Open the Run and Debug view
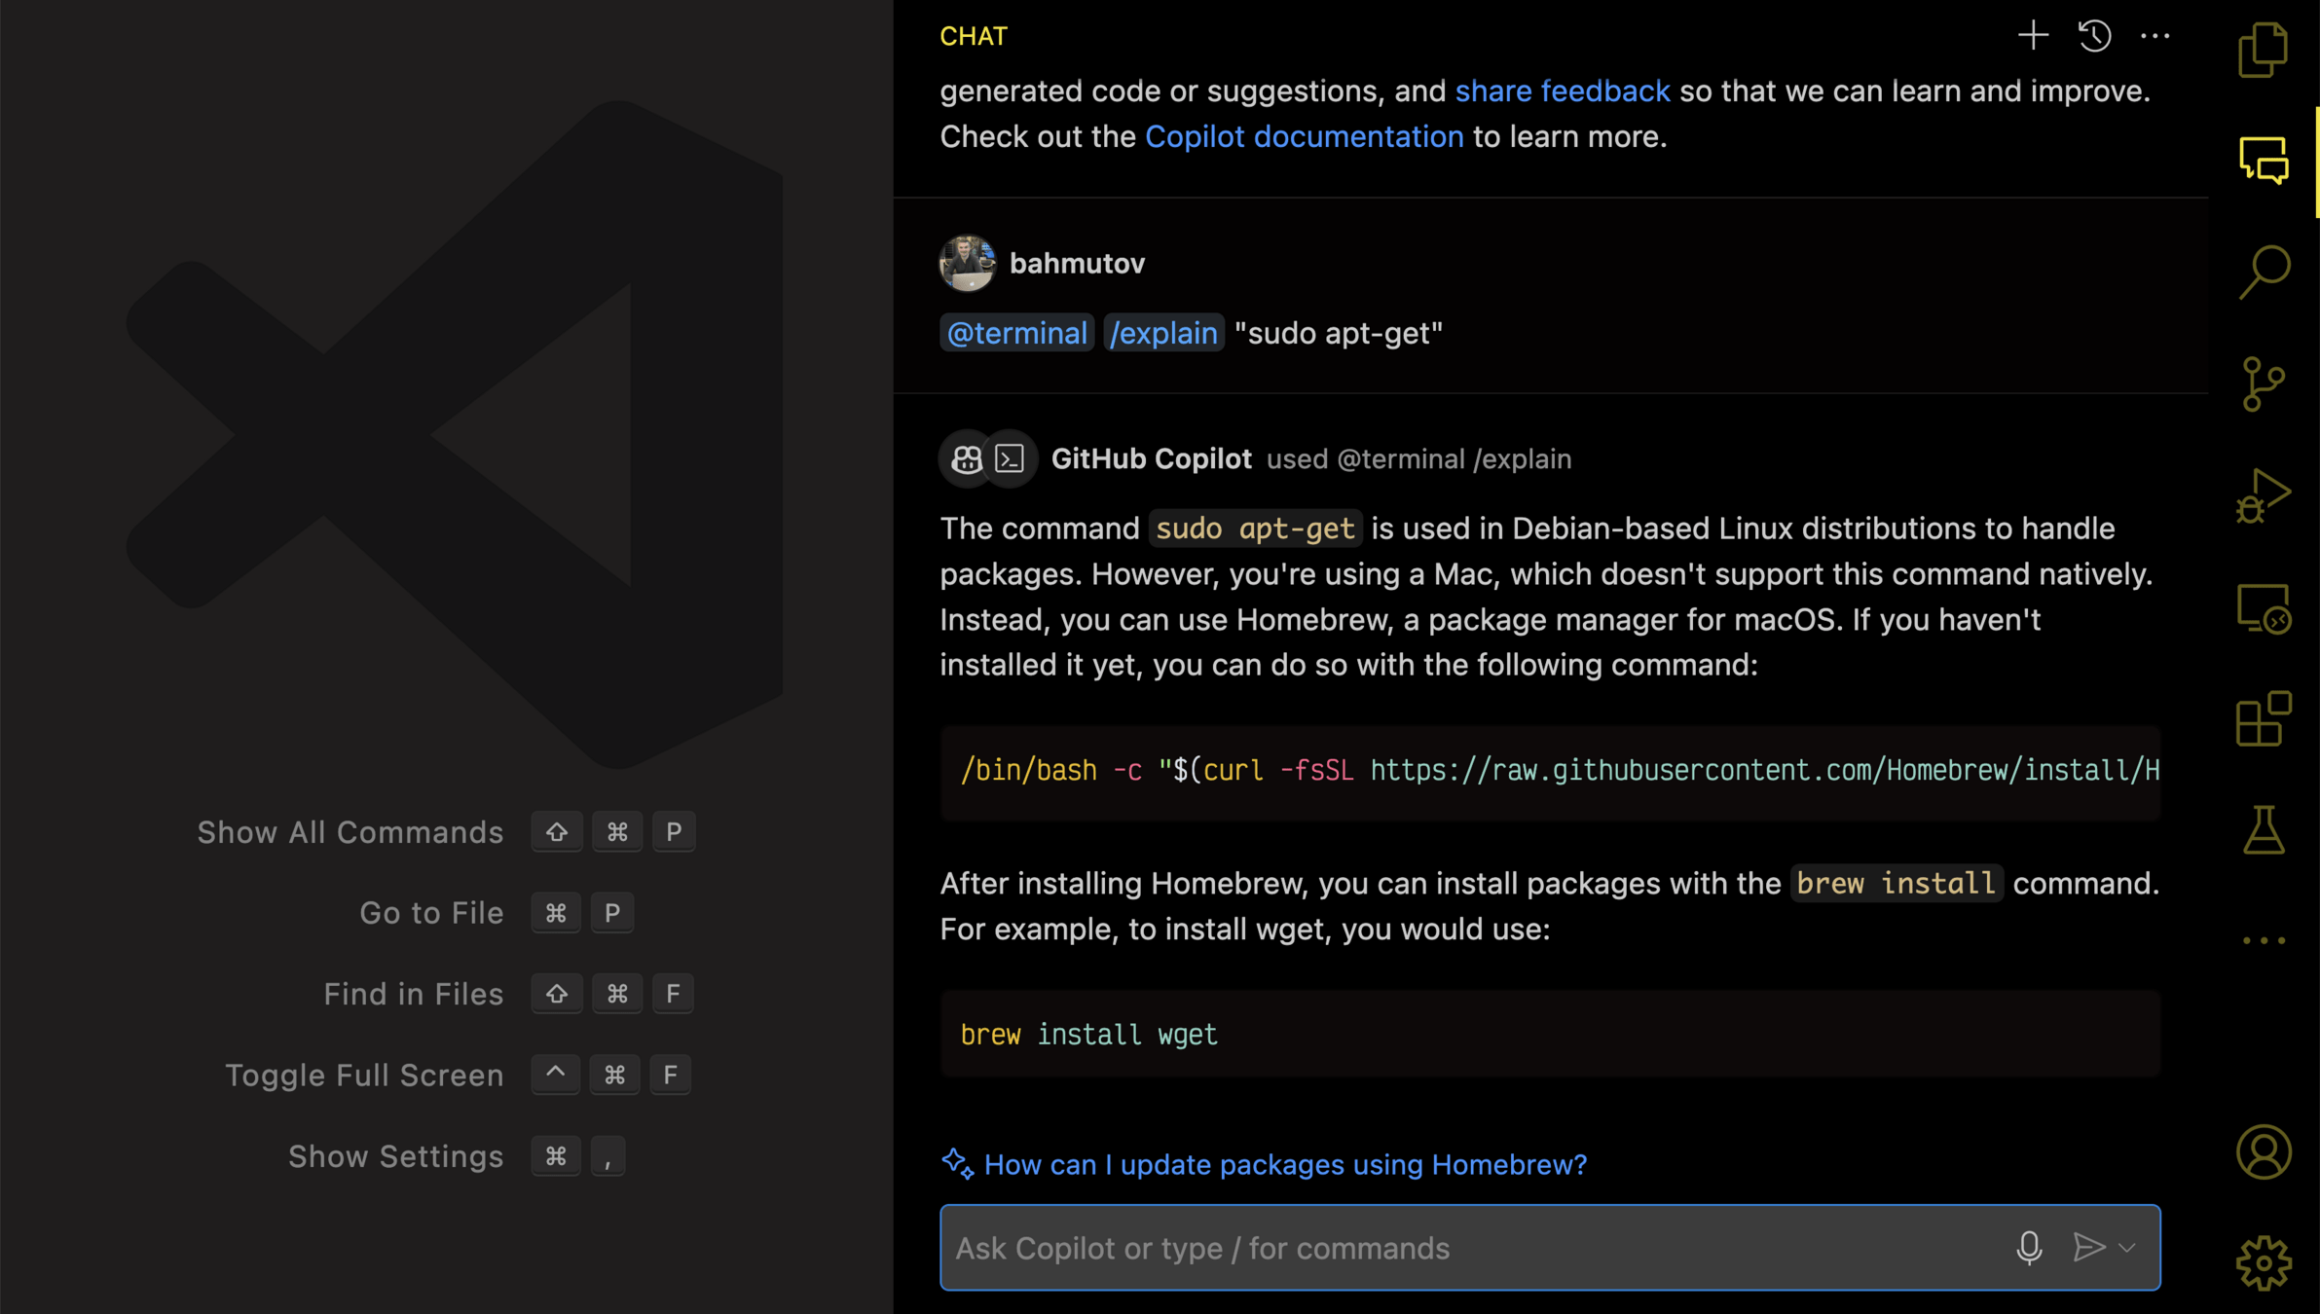This screenshot has height=1314, width=2320. (x=2264, y=496)
